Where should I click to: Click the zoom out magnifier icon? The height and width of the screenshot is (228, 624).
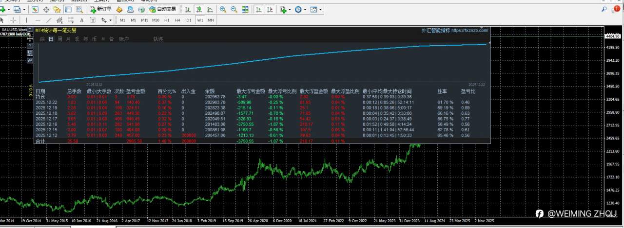tap(234, 9)
